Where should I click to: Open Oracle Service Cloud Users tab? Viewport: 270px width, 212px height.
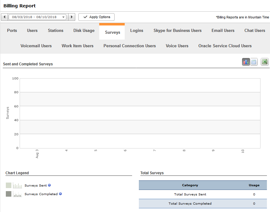click(225, 46)
